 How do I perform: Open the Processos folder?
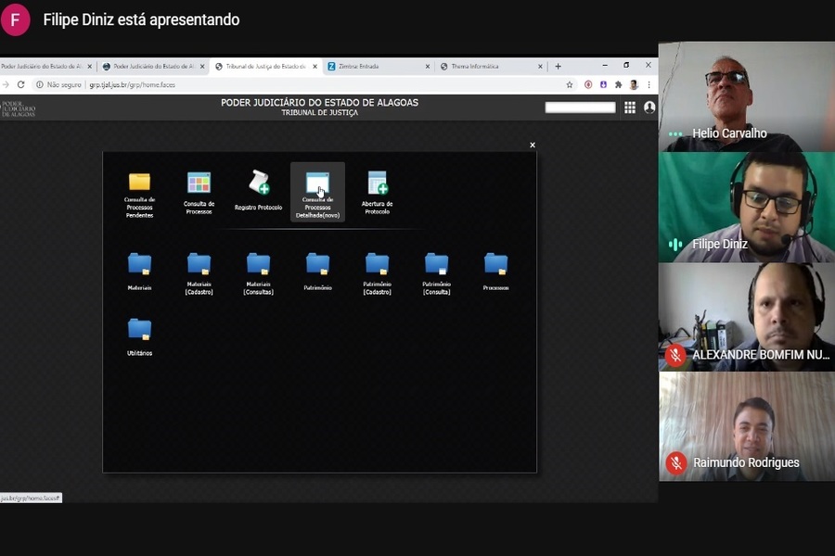tap(495, 264)
